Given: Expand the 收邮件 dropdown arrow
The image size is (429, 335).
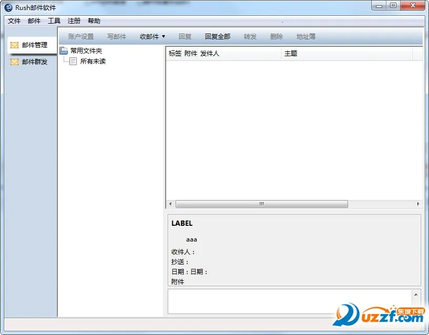Looking at the screenshot, I should (x=164, y=37).
